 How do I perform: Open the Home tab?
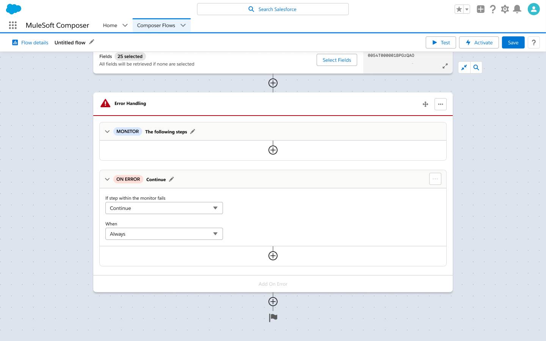110,25
